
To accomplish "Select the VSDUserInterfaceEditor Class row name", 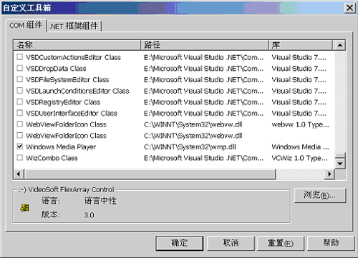I will 72,113.
